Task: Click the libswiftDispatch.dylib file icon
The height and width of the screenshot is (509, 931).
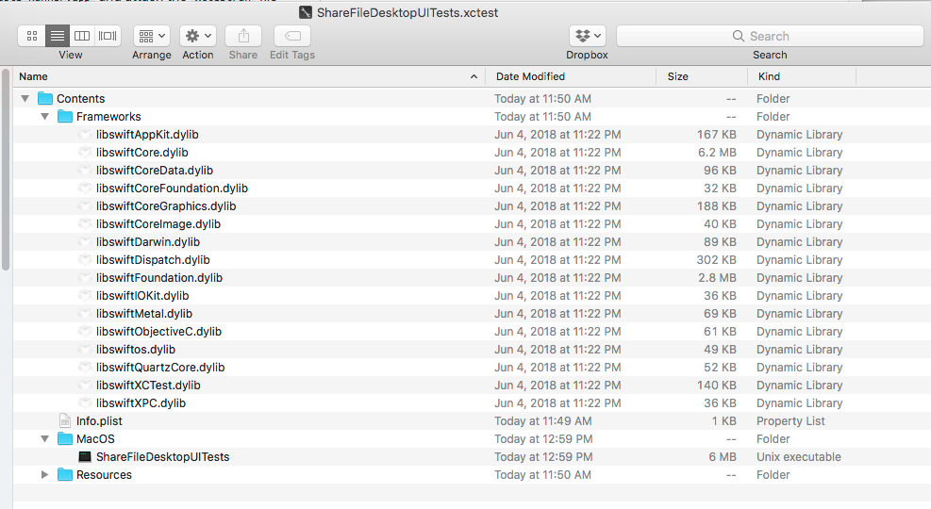Action: click(85, 260)
